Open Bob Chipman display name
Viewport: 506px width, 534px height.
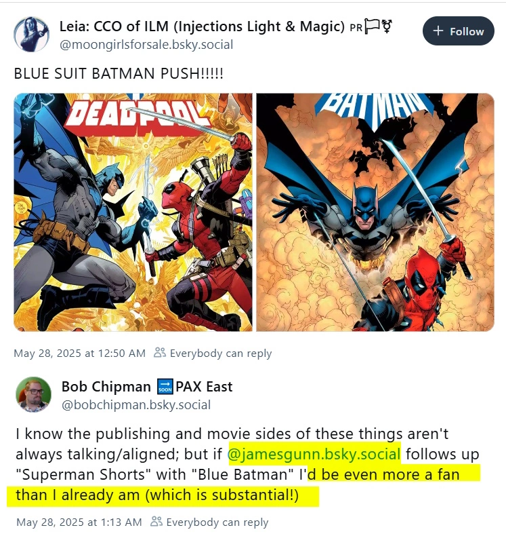(106, 387)
